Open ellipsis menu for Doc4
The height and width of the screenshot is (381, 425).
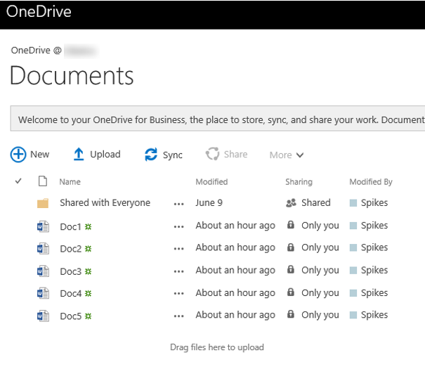[179, 293]
